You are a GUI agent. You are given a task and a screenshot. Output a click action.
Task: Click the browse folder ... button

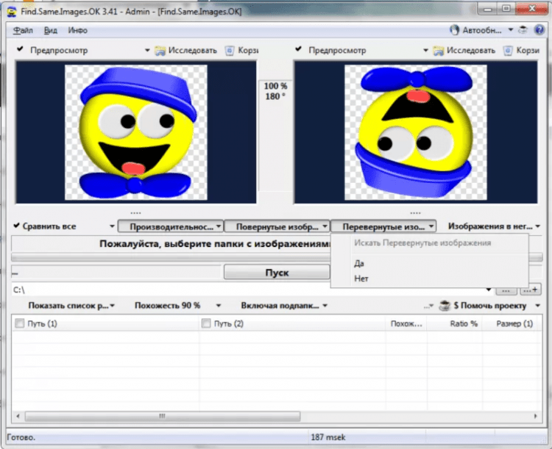point(506,290)
